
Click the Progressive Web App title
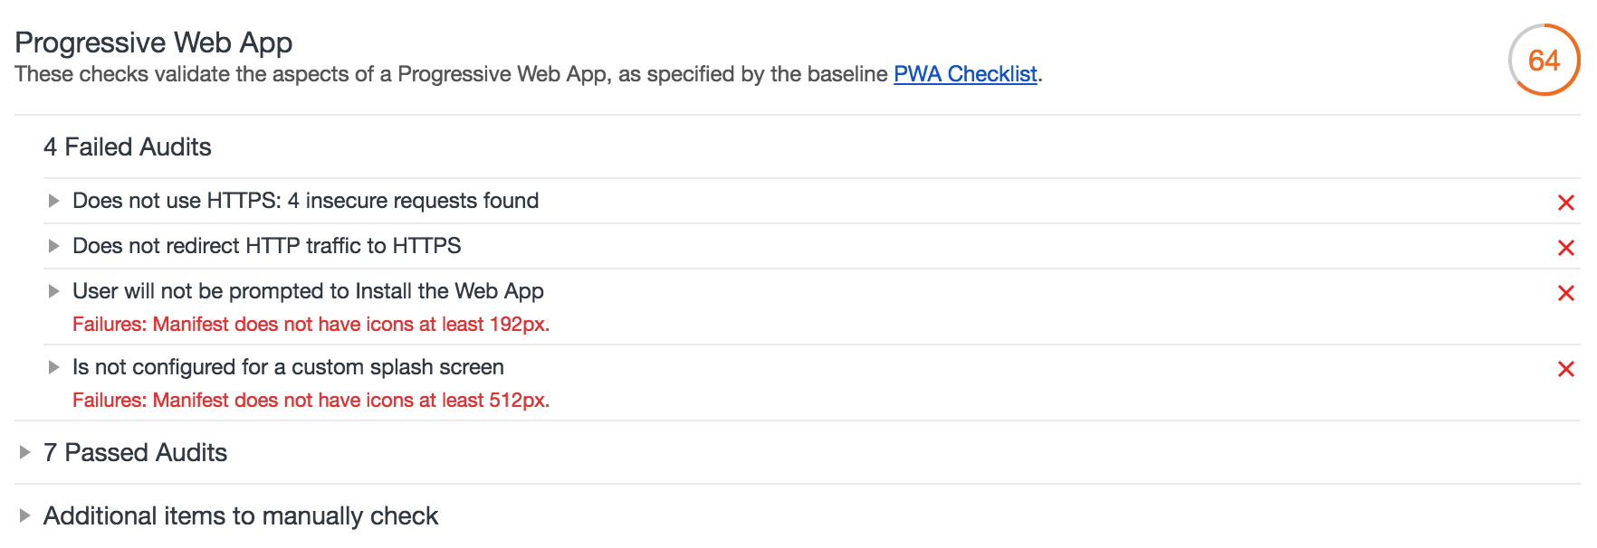tap(154, 43)
